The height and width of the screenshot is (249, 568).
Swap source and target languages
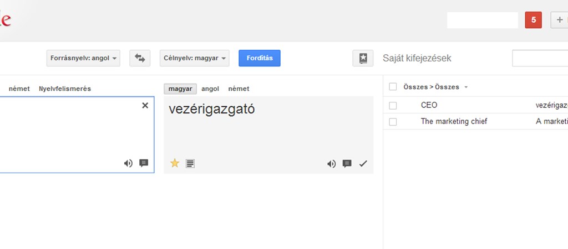coord(140,58)
